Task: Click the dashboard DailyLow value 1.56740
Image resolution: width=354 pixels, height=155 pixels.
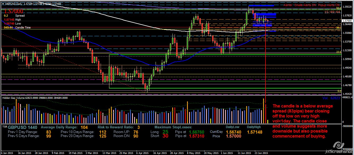Action: point(234,132)
